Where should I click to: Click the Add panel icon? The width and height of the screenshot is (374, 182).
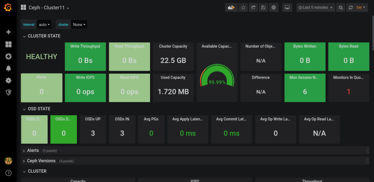[231, 7]
